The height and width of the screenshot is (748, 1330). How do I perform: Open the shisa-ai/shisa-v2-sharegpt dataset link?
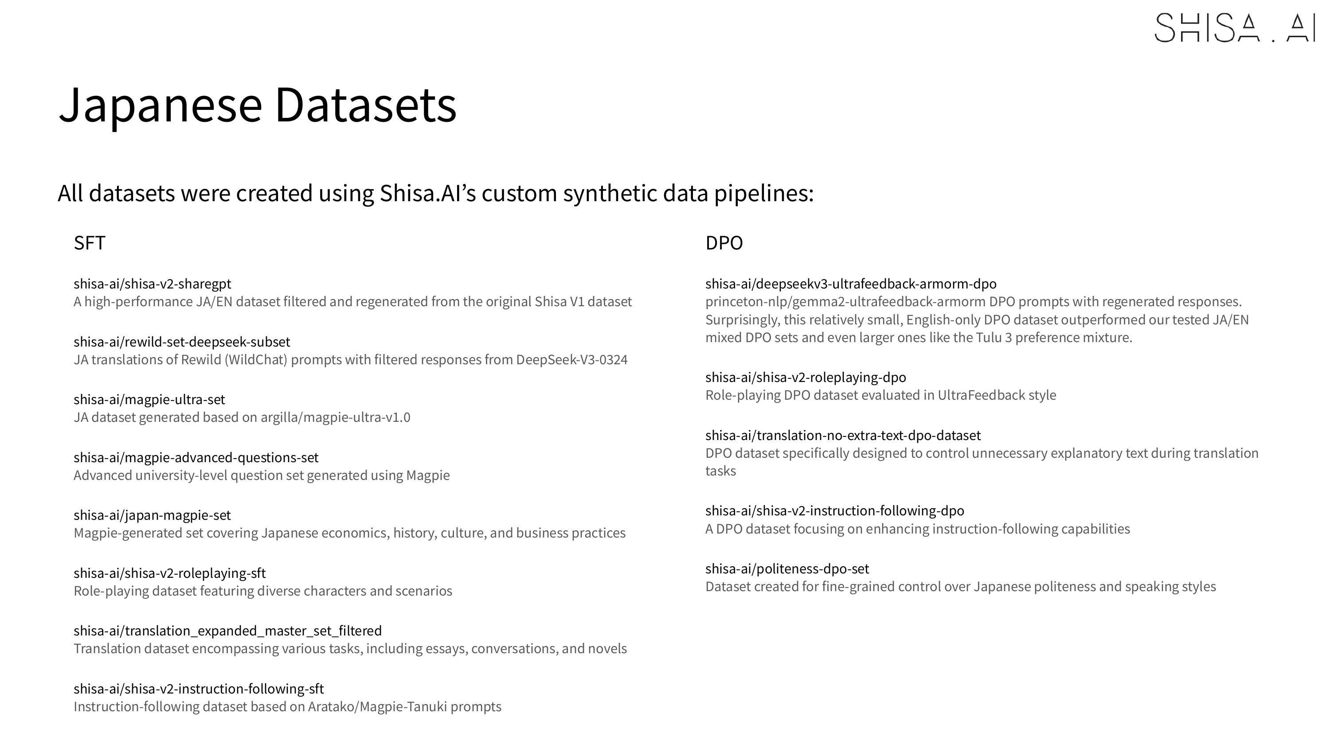(x=153, y=284)
